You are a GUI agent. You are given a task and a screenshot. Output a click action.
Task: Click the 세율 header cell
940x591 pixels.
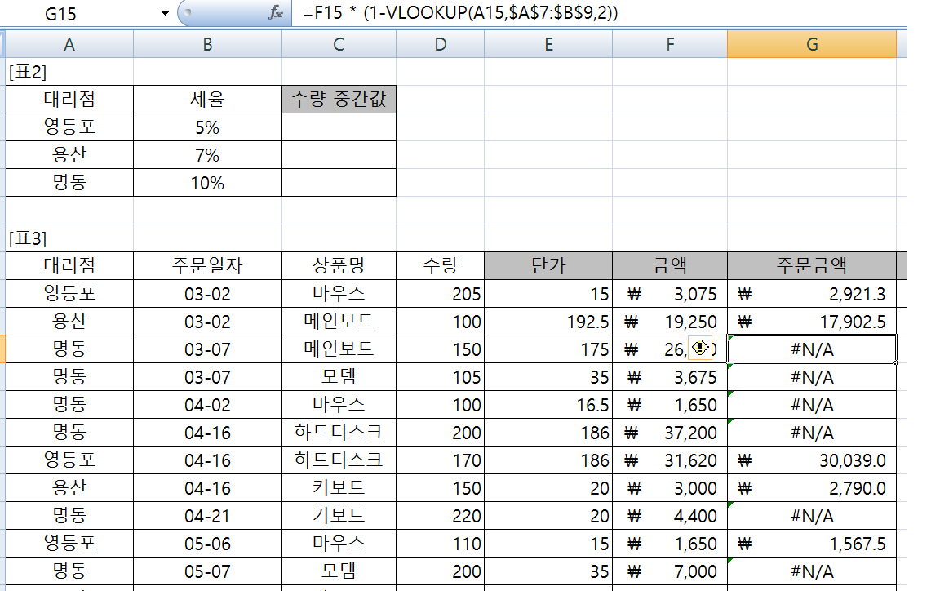(207, 100)
